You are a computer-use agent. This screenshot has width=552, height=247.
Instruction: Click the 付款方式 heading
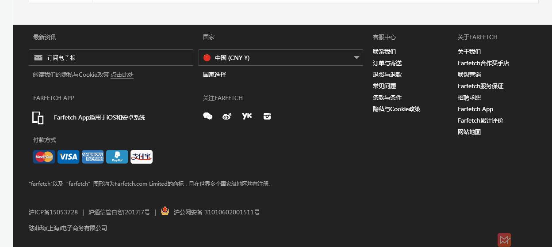point(45,140)
